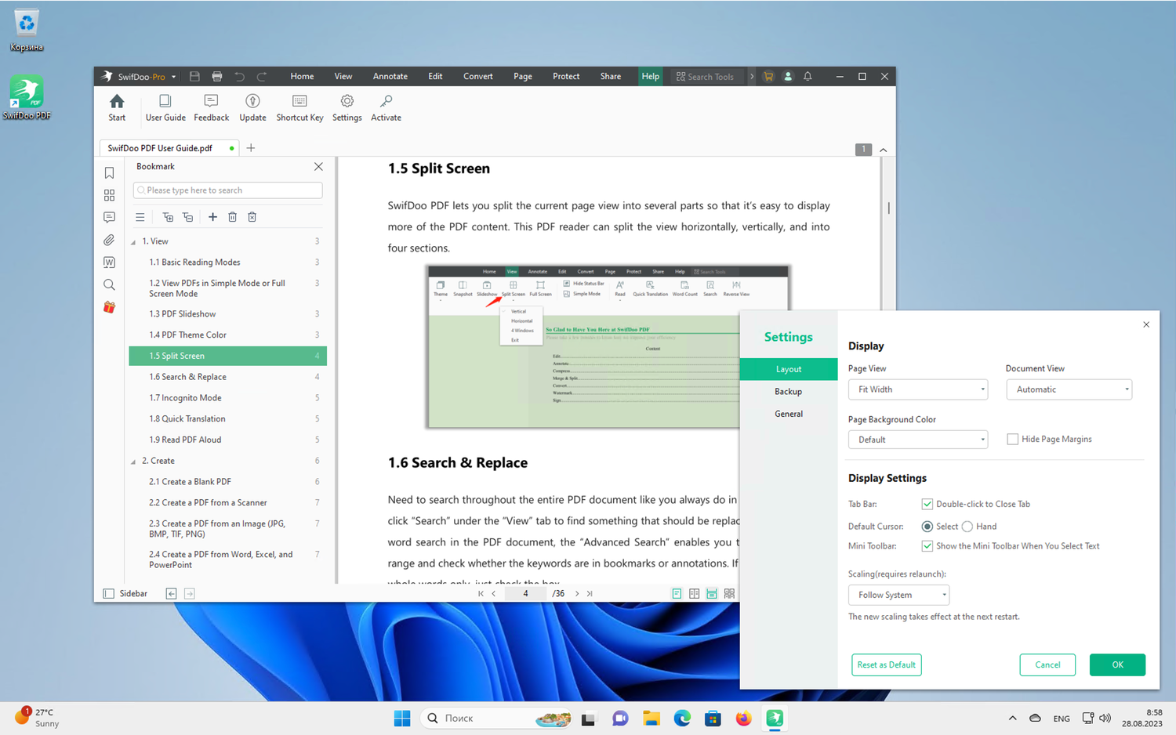Uncheck Double-click to Close Tab
The height and width of the screenshot is (735, 1176).
click(927, 504)
